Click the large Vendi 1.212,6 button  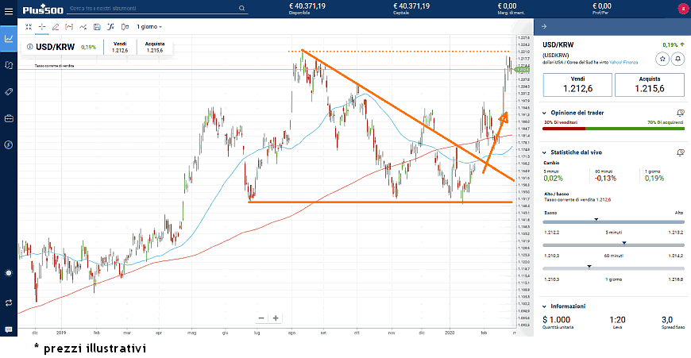coord(576,85)
